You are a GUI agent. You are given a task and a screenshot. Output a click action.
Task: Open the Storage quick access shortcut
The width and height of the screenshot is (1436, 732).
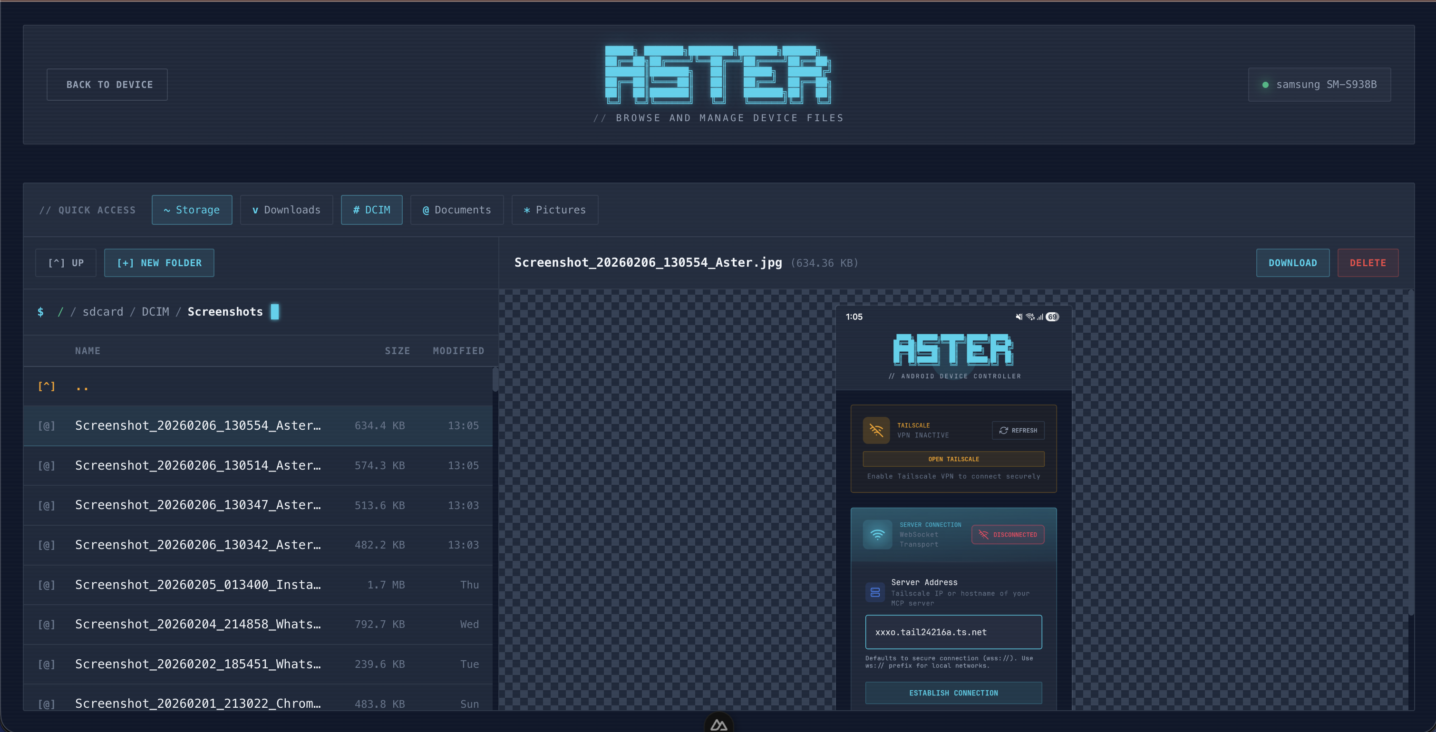192,210
